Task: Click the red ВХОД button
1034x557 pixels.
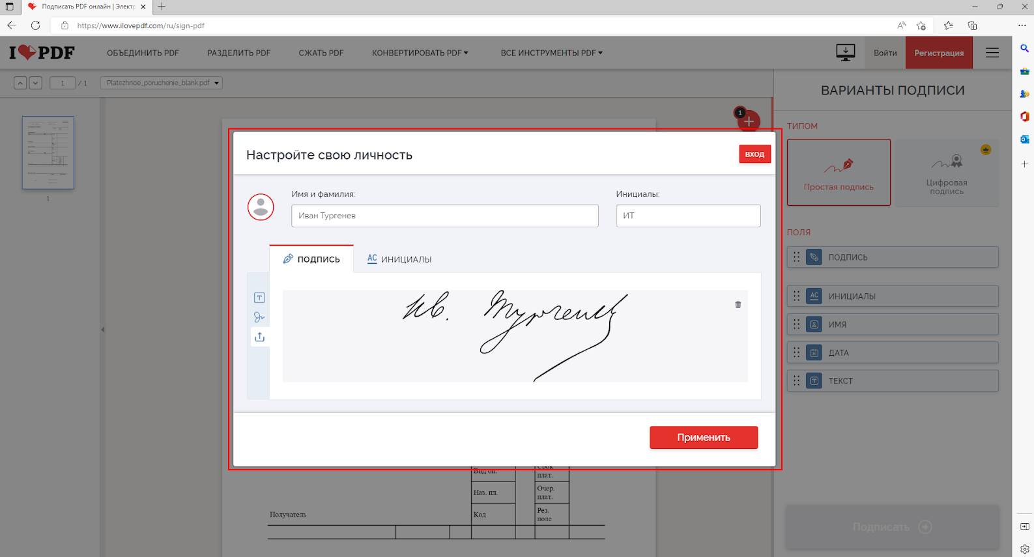Action: 754,154
